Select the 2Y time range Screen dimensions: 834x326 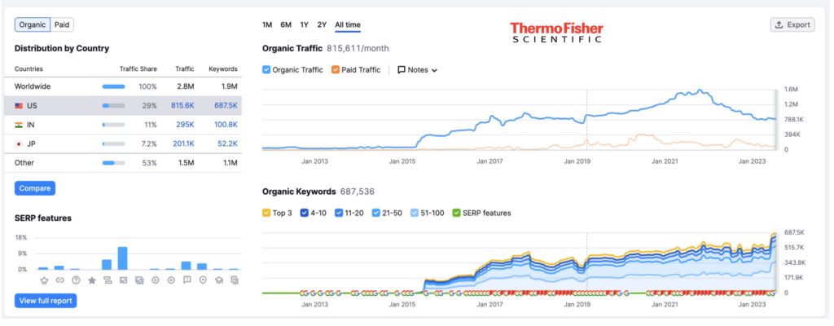point(322,24)
